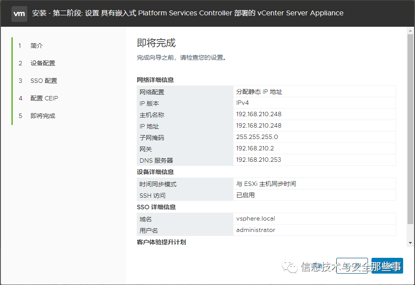Viewport: 415px width, 285px height.
Task: Click the 192.168.210.2 gateway value
Action: click(255, 148)
